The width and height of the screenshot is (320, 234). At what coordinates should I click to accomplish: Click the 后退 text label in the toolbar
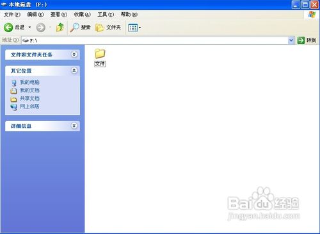(20, 28)
